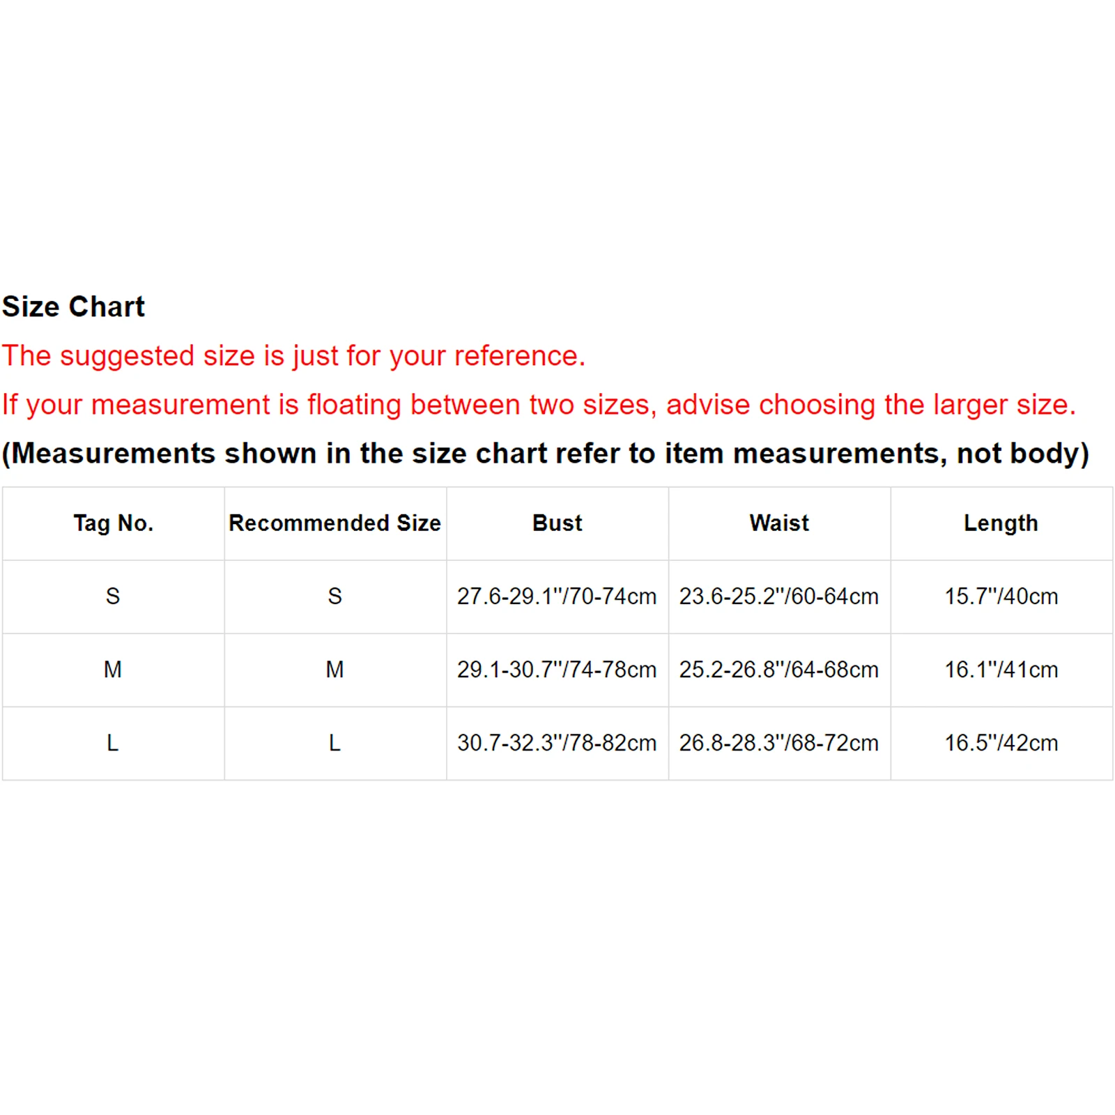Click the red suggested size reference line

(293, 356)
